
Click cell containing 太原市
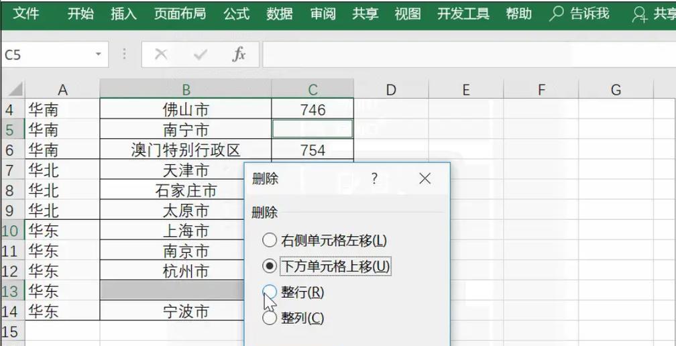(172, 211)
